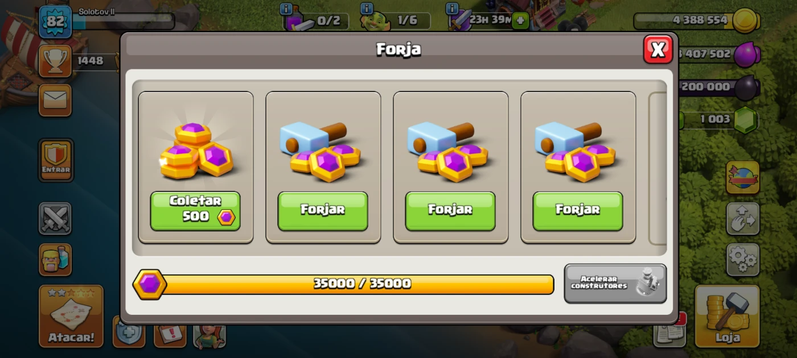Image resolution: width=797 pixels, height=358 pixels.
Task: Tap the capital gold 35000 progress bar
Action: [x=343, y=284]
